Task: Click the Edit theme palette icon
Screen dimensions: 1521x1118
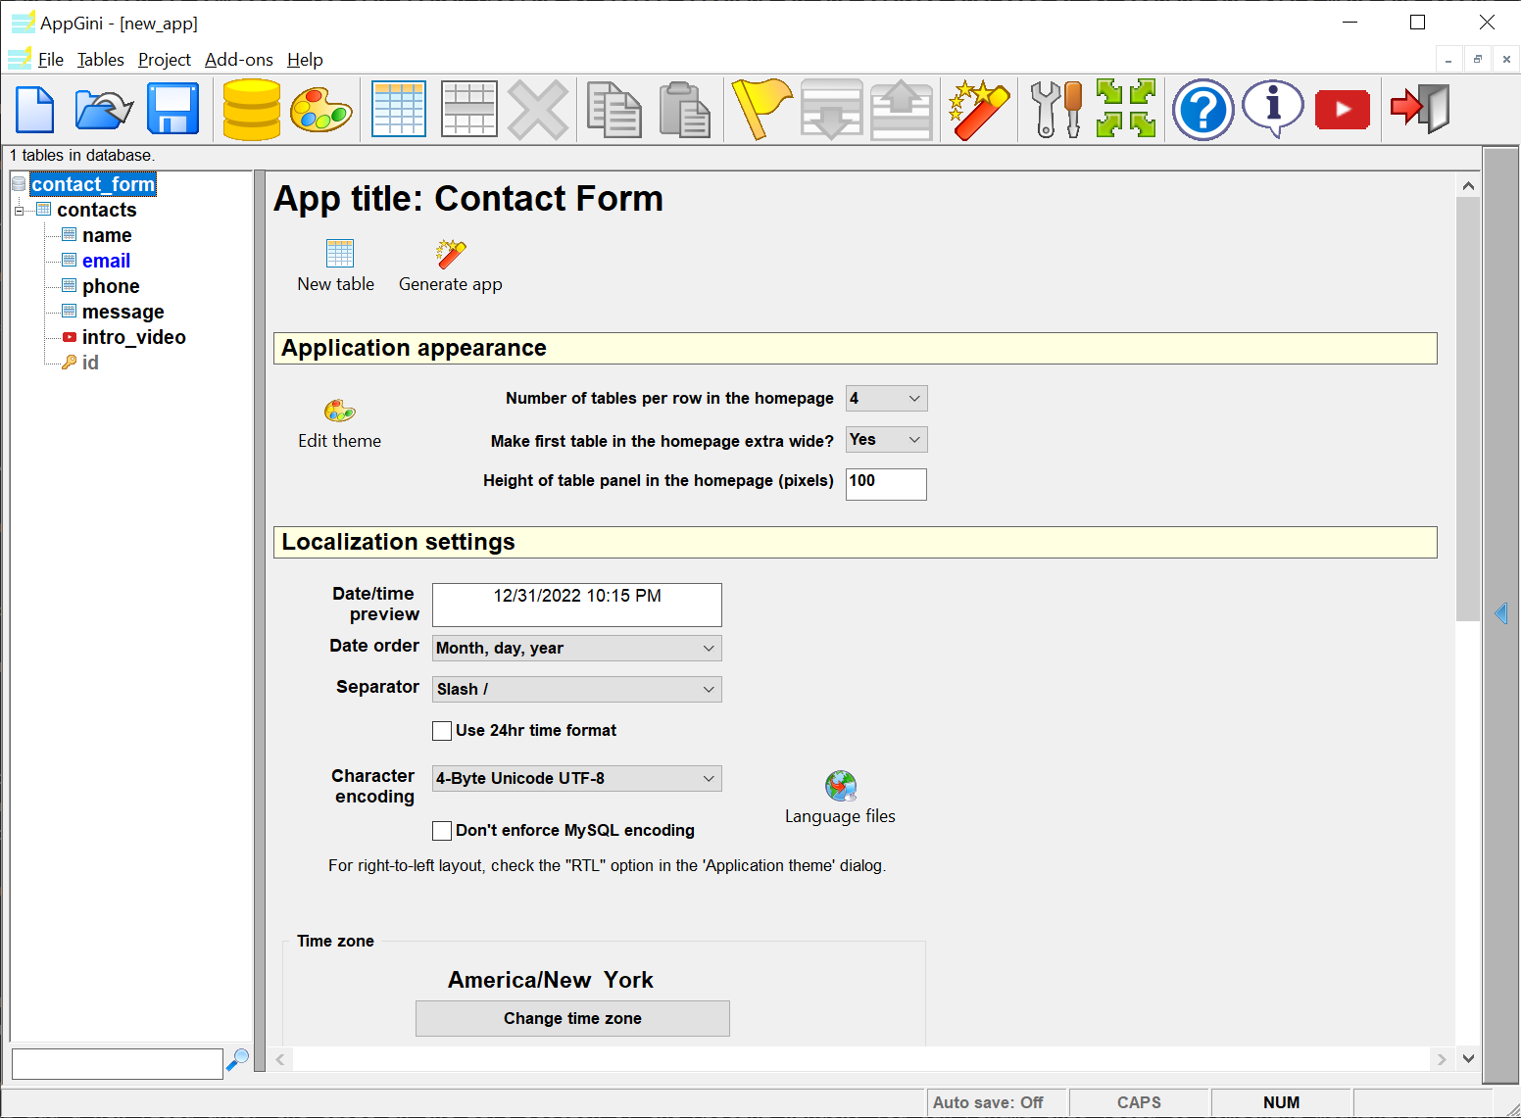Action: pos(339,412)
